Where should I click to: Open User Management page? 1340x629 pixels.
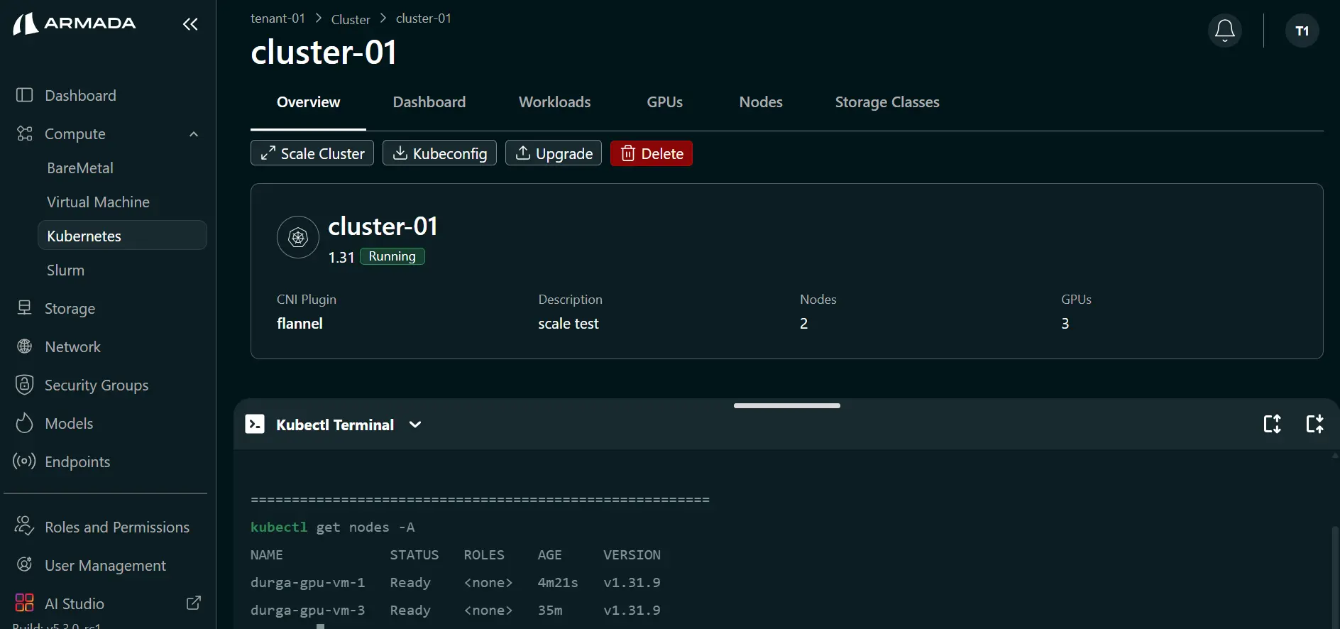105,566
